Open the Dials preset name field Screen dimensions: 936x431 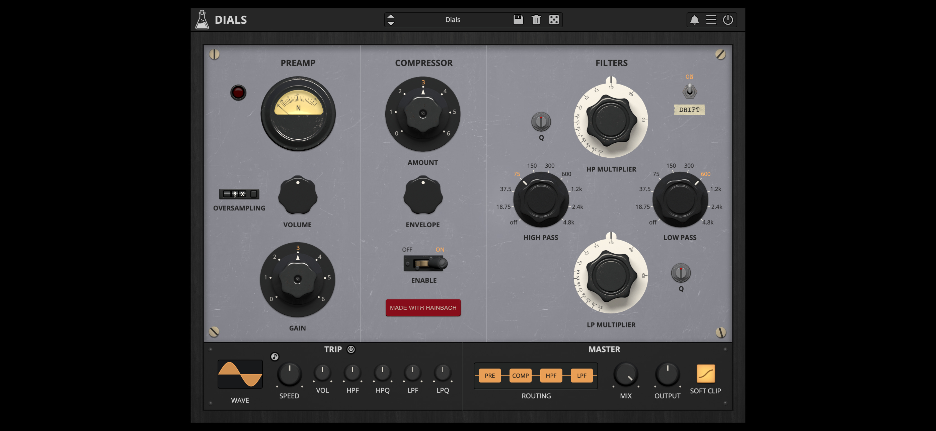(453, 20)
